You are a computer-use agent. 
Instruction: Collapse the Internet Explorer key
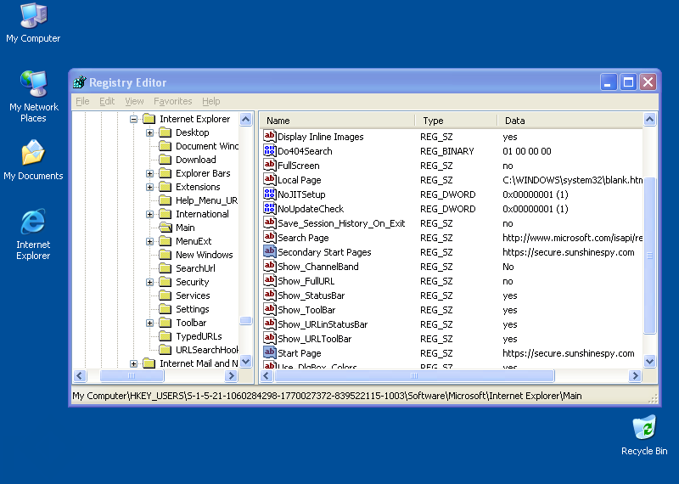coord(134,119)
